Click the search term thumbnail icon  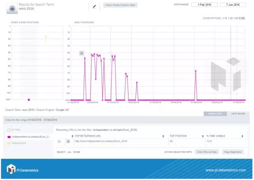[12, 8]
